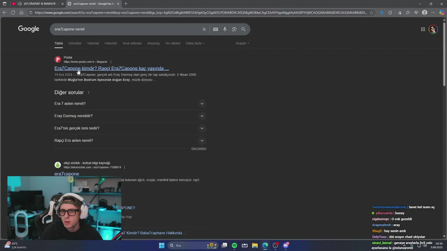Launch Spotify from the taskbar
This screenshot has height=251, width=447.
tap(234, 245)
